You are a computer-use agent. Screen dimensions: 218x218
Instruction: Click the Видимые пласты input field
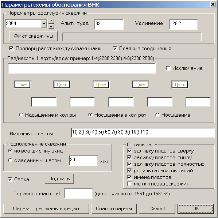[x=143, y=133]
